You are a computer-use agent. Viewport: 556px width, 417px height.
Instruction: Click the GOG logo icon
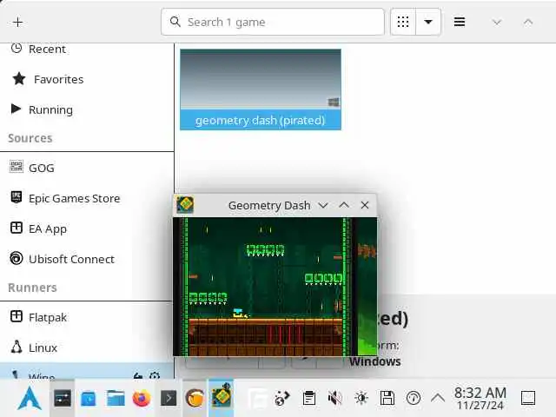coord(17,166)
